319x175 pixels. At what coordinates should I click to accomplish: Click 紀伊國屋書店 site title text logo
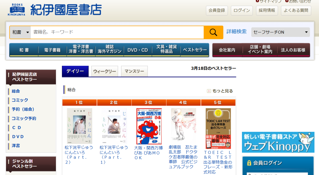[x=66, y=10]
